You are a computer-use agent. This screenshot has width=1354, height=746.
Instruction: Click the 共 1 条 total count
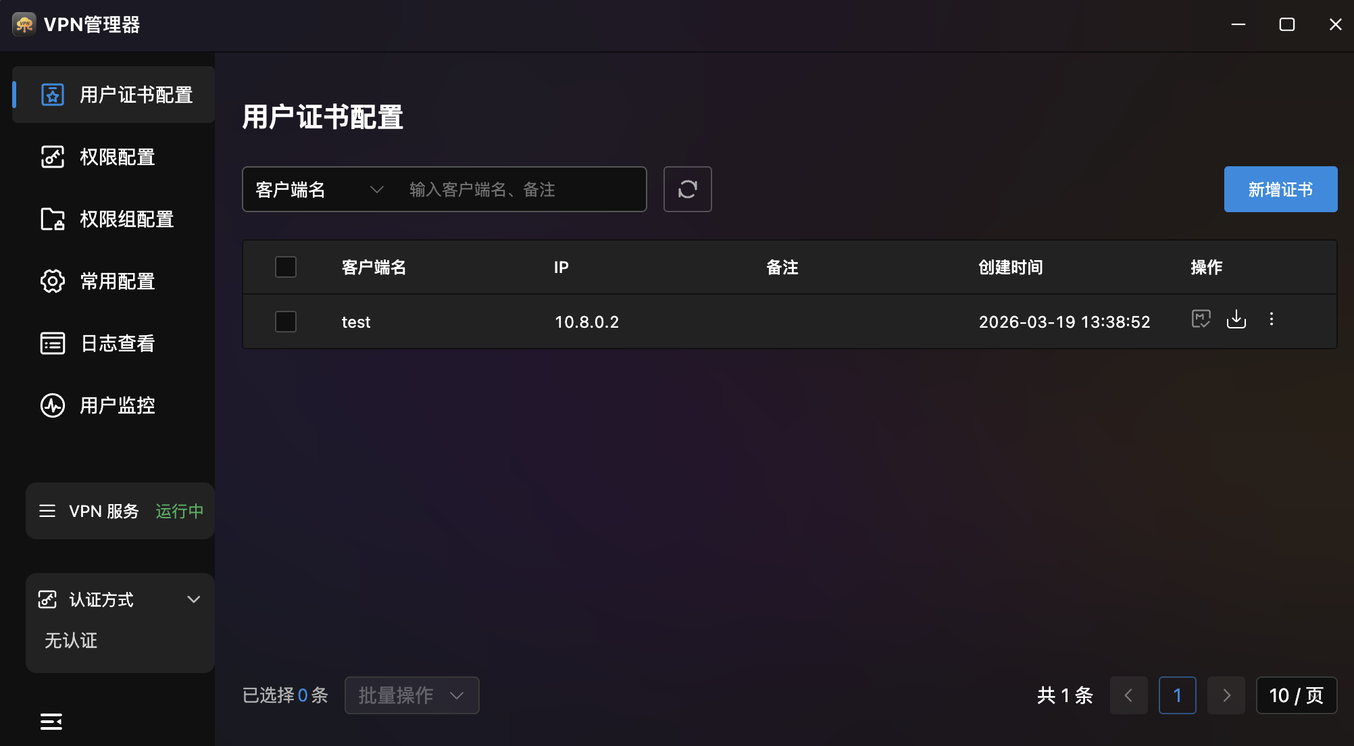[x=1065, y=695]
